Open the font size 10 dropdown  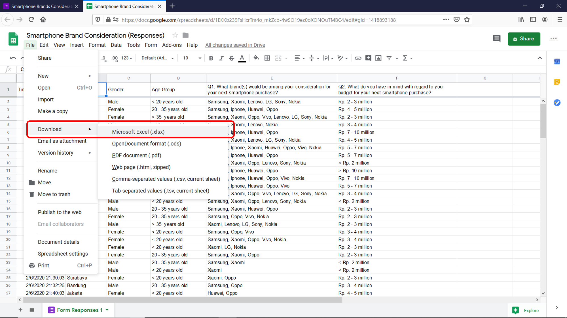192,58
